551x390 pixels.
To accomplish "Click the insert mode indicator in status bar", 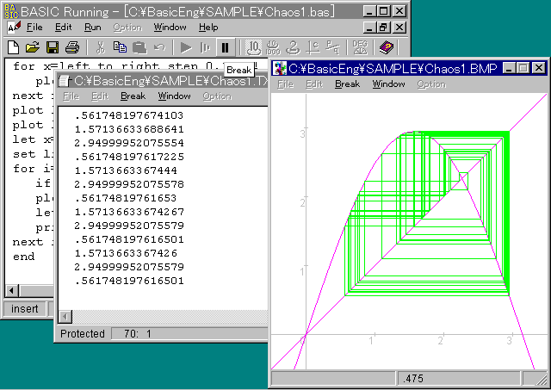I will tap(24, 309).
